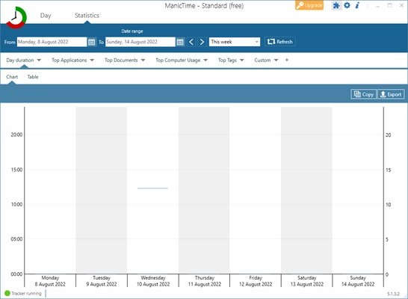Click the Sunday 14 August 2022 label
Viewport: 408px width, 299px height.
358,281
